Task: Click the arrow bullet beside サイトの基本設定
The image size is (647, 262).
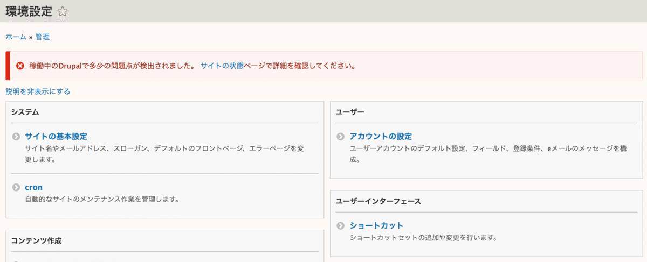Action: (x=17, y=137)
